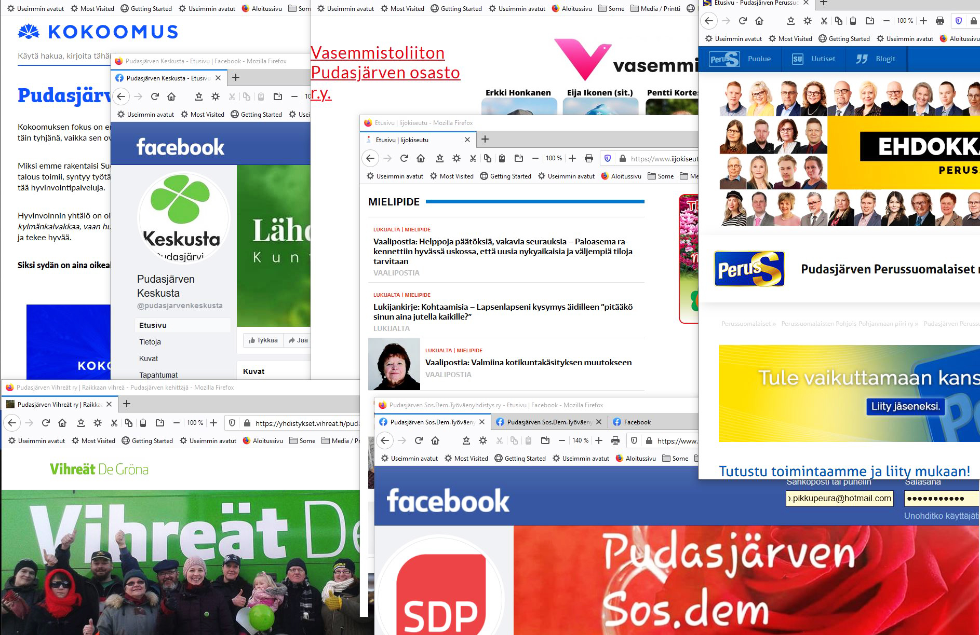This screenshot has height=635, width=980.
Task: Click the scissors cut icon in the Iijokiseutu toolbar
Action: pyautogui.click(x=473, y=158)
